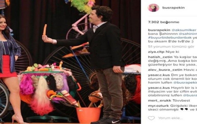Screen dimensions: 197x124
Task: Click the carrot held up in the photo
Action: coord(45,30)
